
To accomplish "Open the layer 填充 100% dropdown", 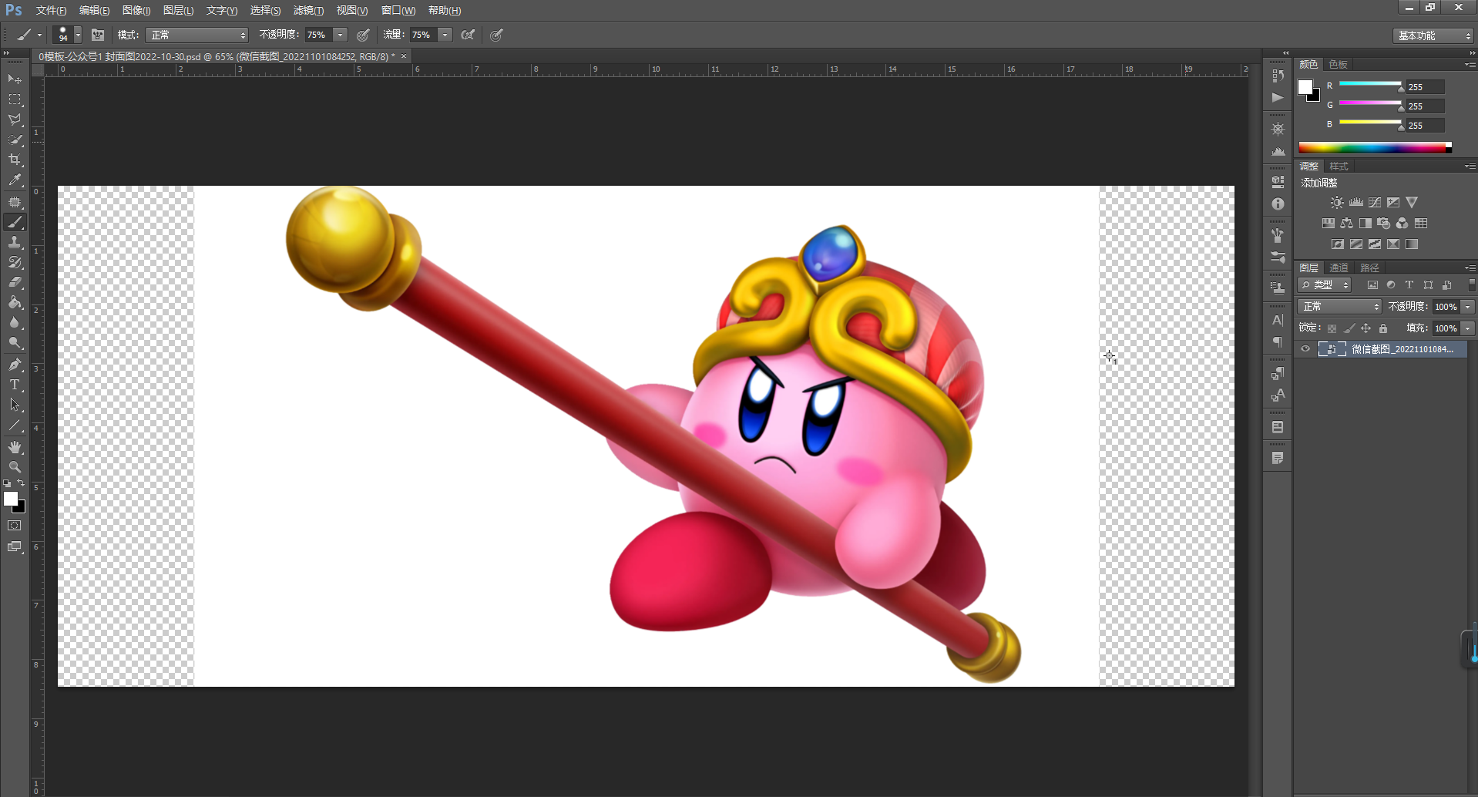I will pyautogui.click(x=1468, y=328).
